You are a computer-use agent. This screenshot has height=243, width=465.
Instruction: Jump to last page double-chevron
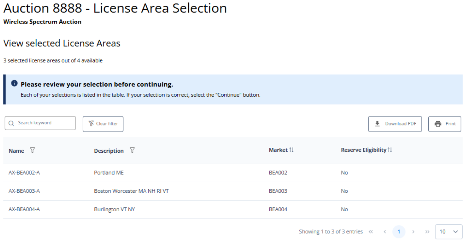pos(427,232)
